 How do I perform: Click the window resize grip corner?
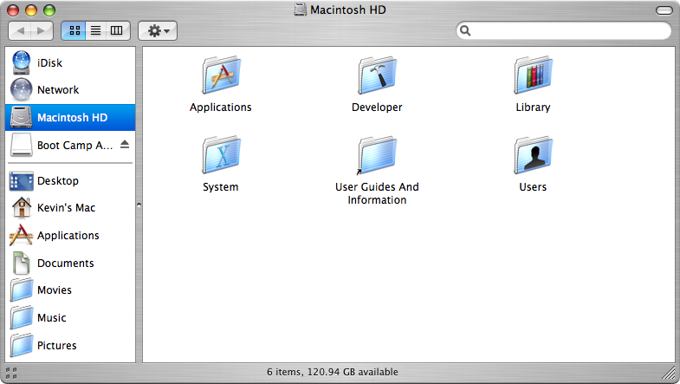click(668, 372)
